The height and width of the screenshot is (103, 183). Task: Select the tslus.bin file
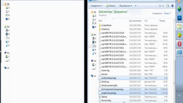click(133, 74)
